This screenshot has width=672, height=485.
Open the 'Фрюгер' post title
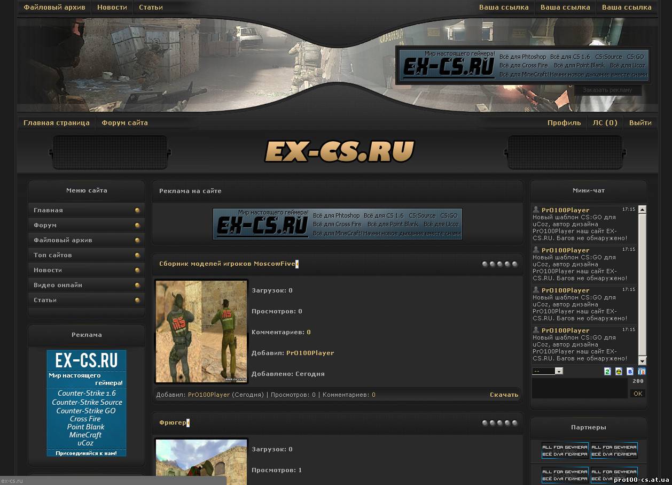click(x=173, y=423)
